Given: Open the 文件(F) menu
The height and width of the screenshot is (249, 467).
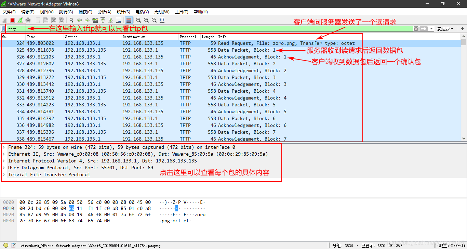Looking at the screenshot, I should pos(9,12).
